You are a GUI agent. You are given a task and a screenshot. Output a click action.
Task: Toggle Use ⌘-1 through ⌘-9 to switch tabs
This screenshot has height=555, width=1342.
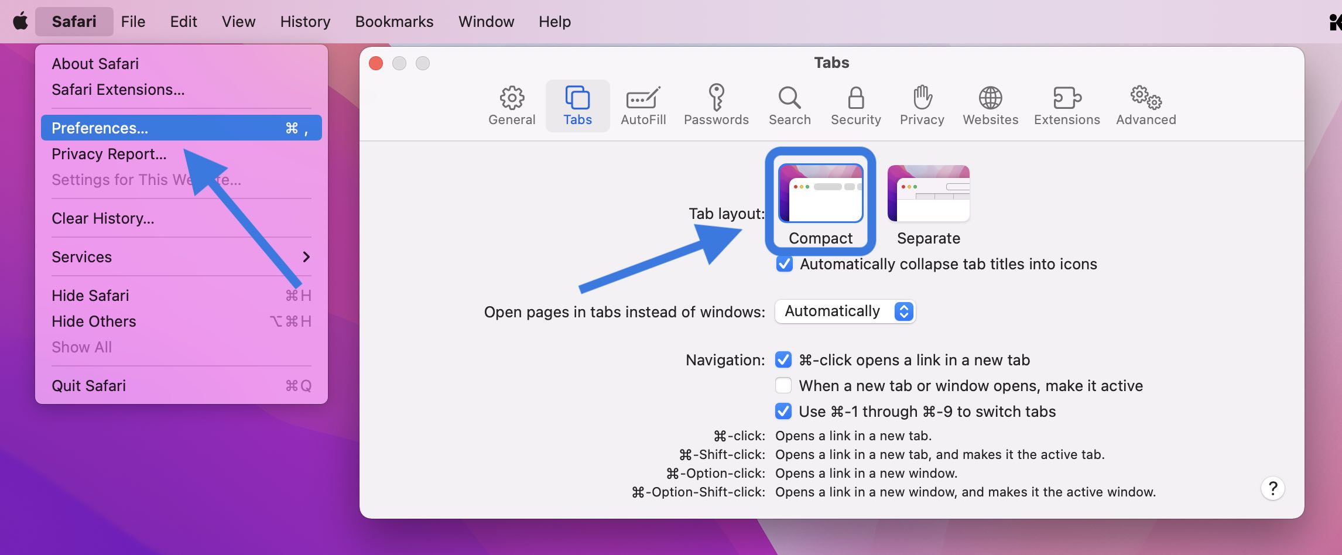tap(783, 411)
